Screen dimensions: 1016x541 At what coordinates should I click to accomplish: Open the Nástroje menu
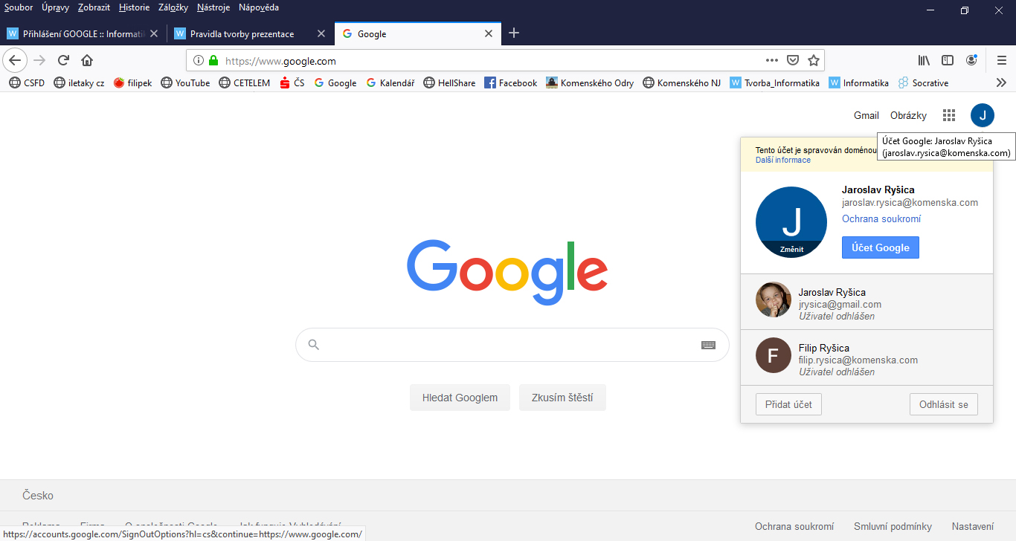click(x=213, y=7)
